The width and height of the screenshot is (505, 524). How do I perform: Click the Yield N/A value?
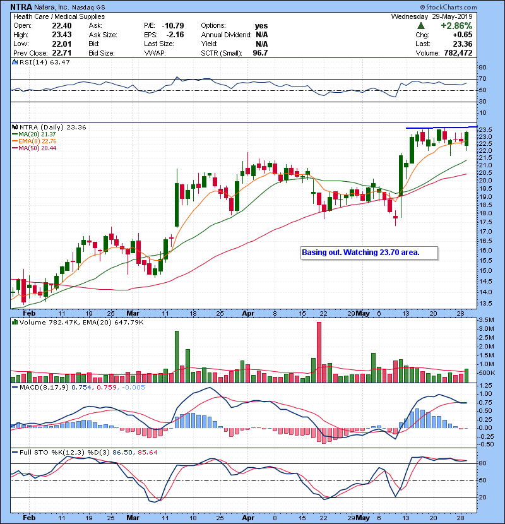click(x=262, y=44)
